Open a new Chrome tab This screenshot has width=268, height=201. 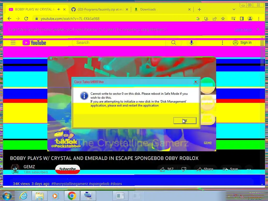click(x=199, y=9)
